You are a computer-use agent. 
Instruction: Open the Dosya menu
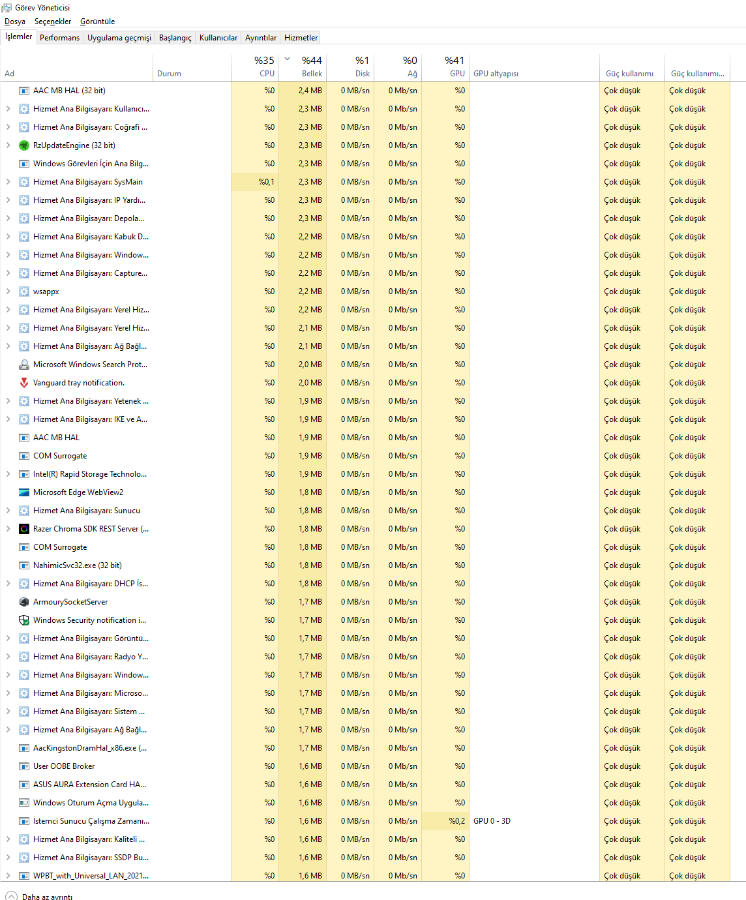[15, 22]
